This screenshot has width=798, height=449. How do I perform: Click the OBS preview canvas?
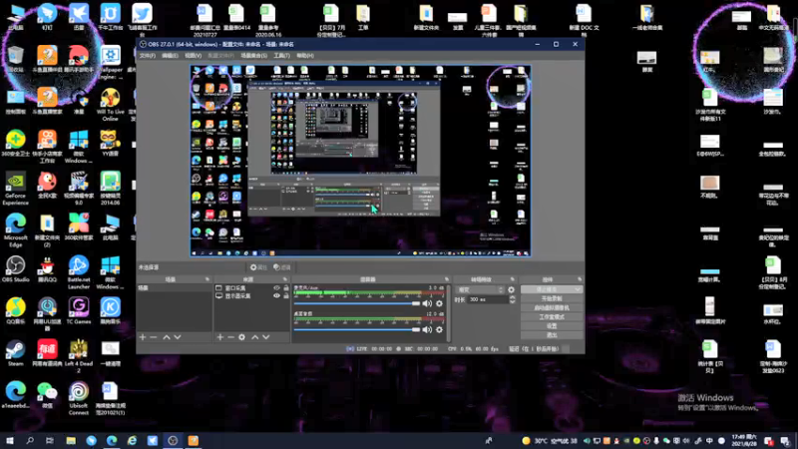pyautogui.click(x=360, y=161)
